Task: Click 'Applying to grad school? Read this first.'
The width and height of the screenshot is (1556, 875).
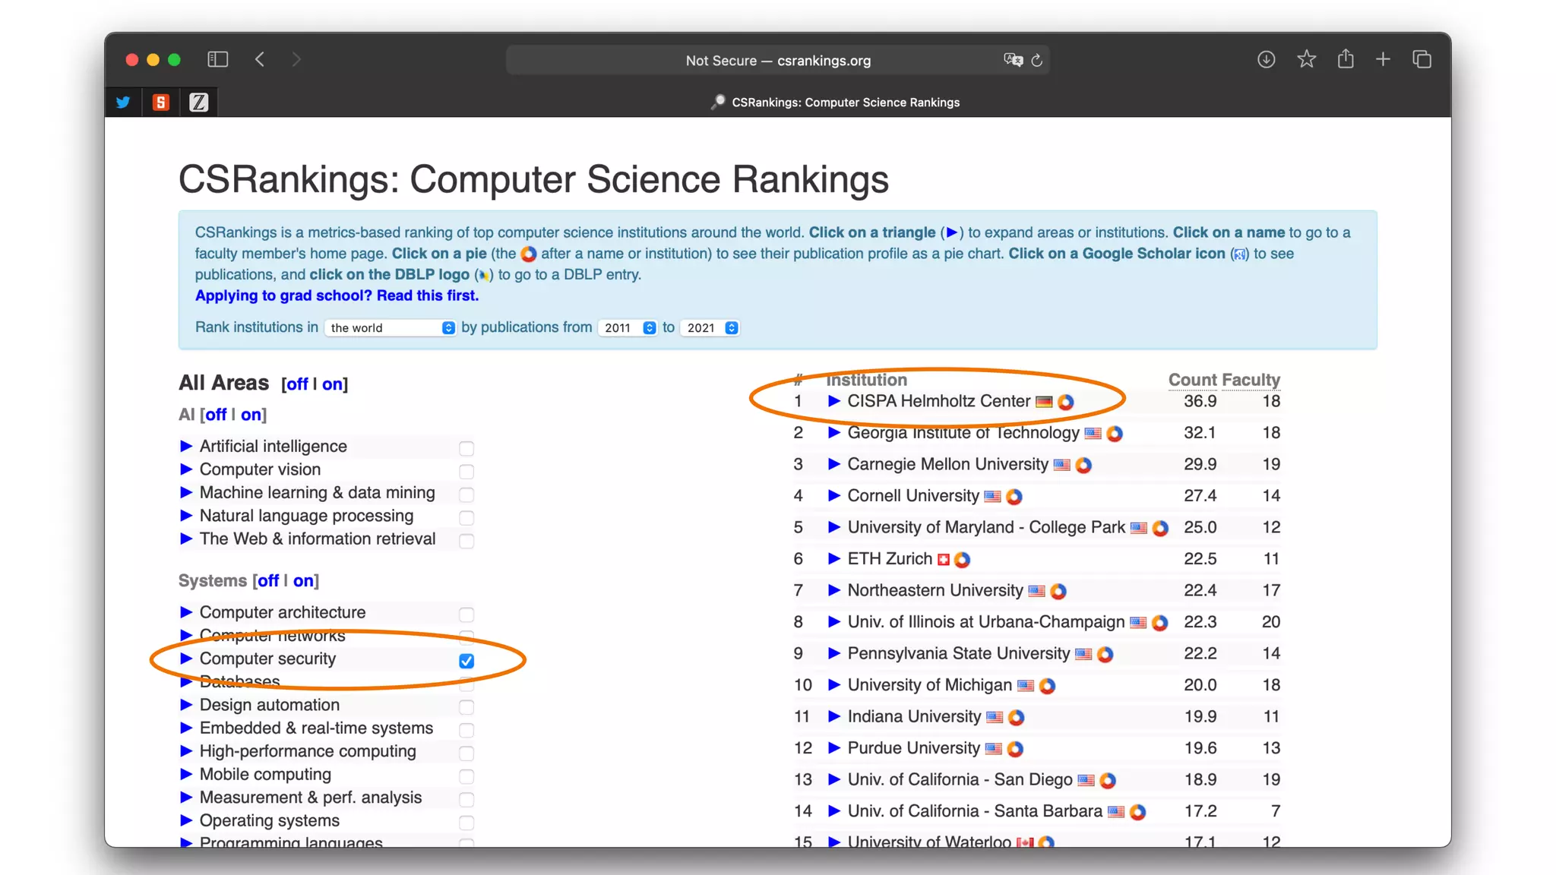Action: (337, 295)
